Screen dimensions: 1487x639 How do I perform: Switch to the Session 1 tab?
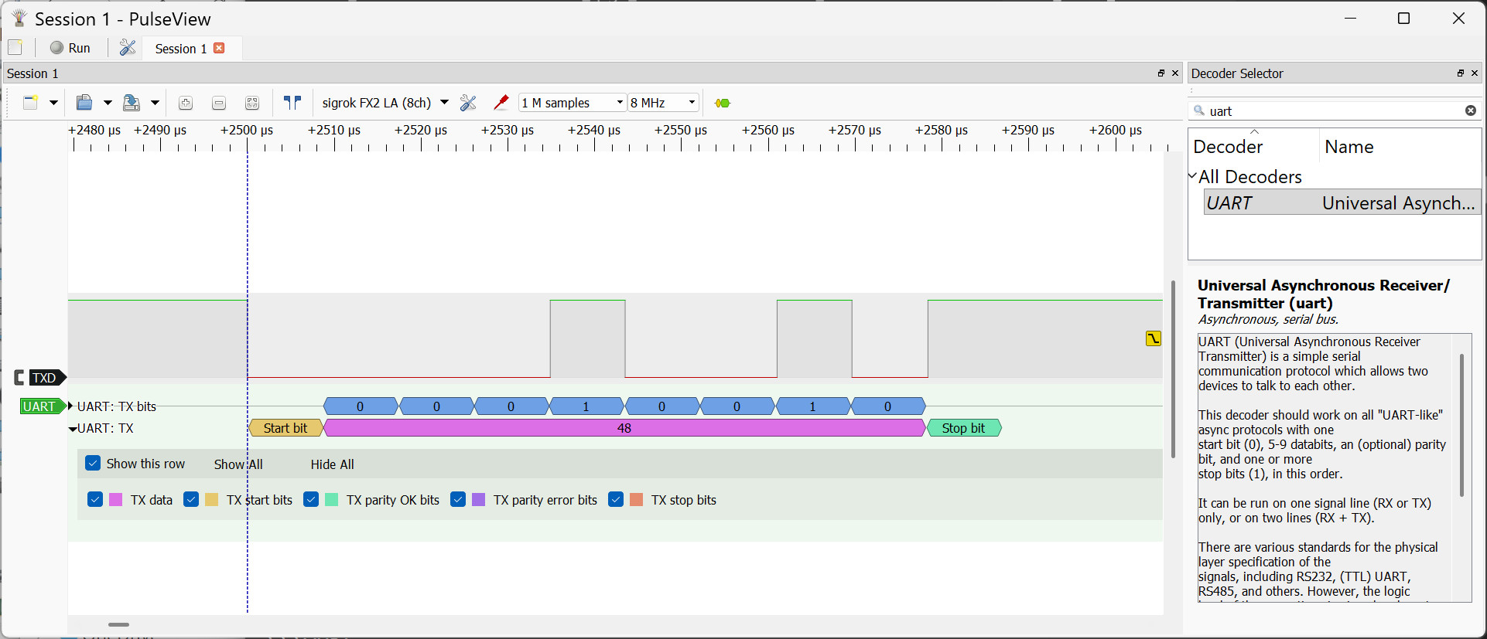181,49
